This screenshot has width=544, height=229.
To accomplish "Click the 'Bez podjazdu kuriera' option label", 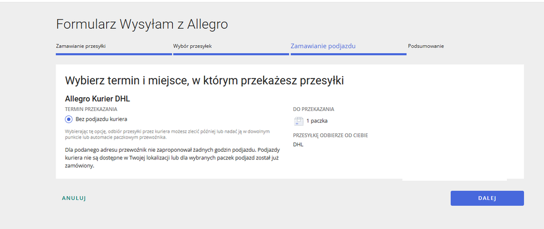I will point(101,119).
